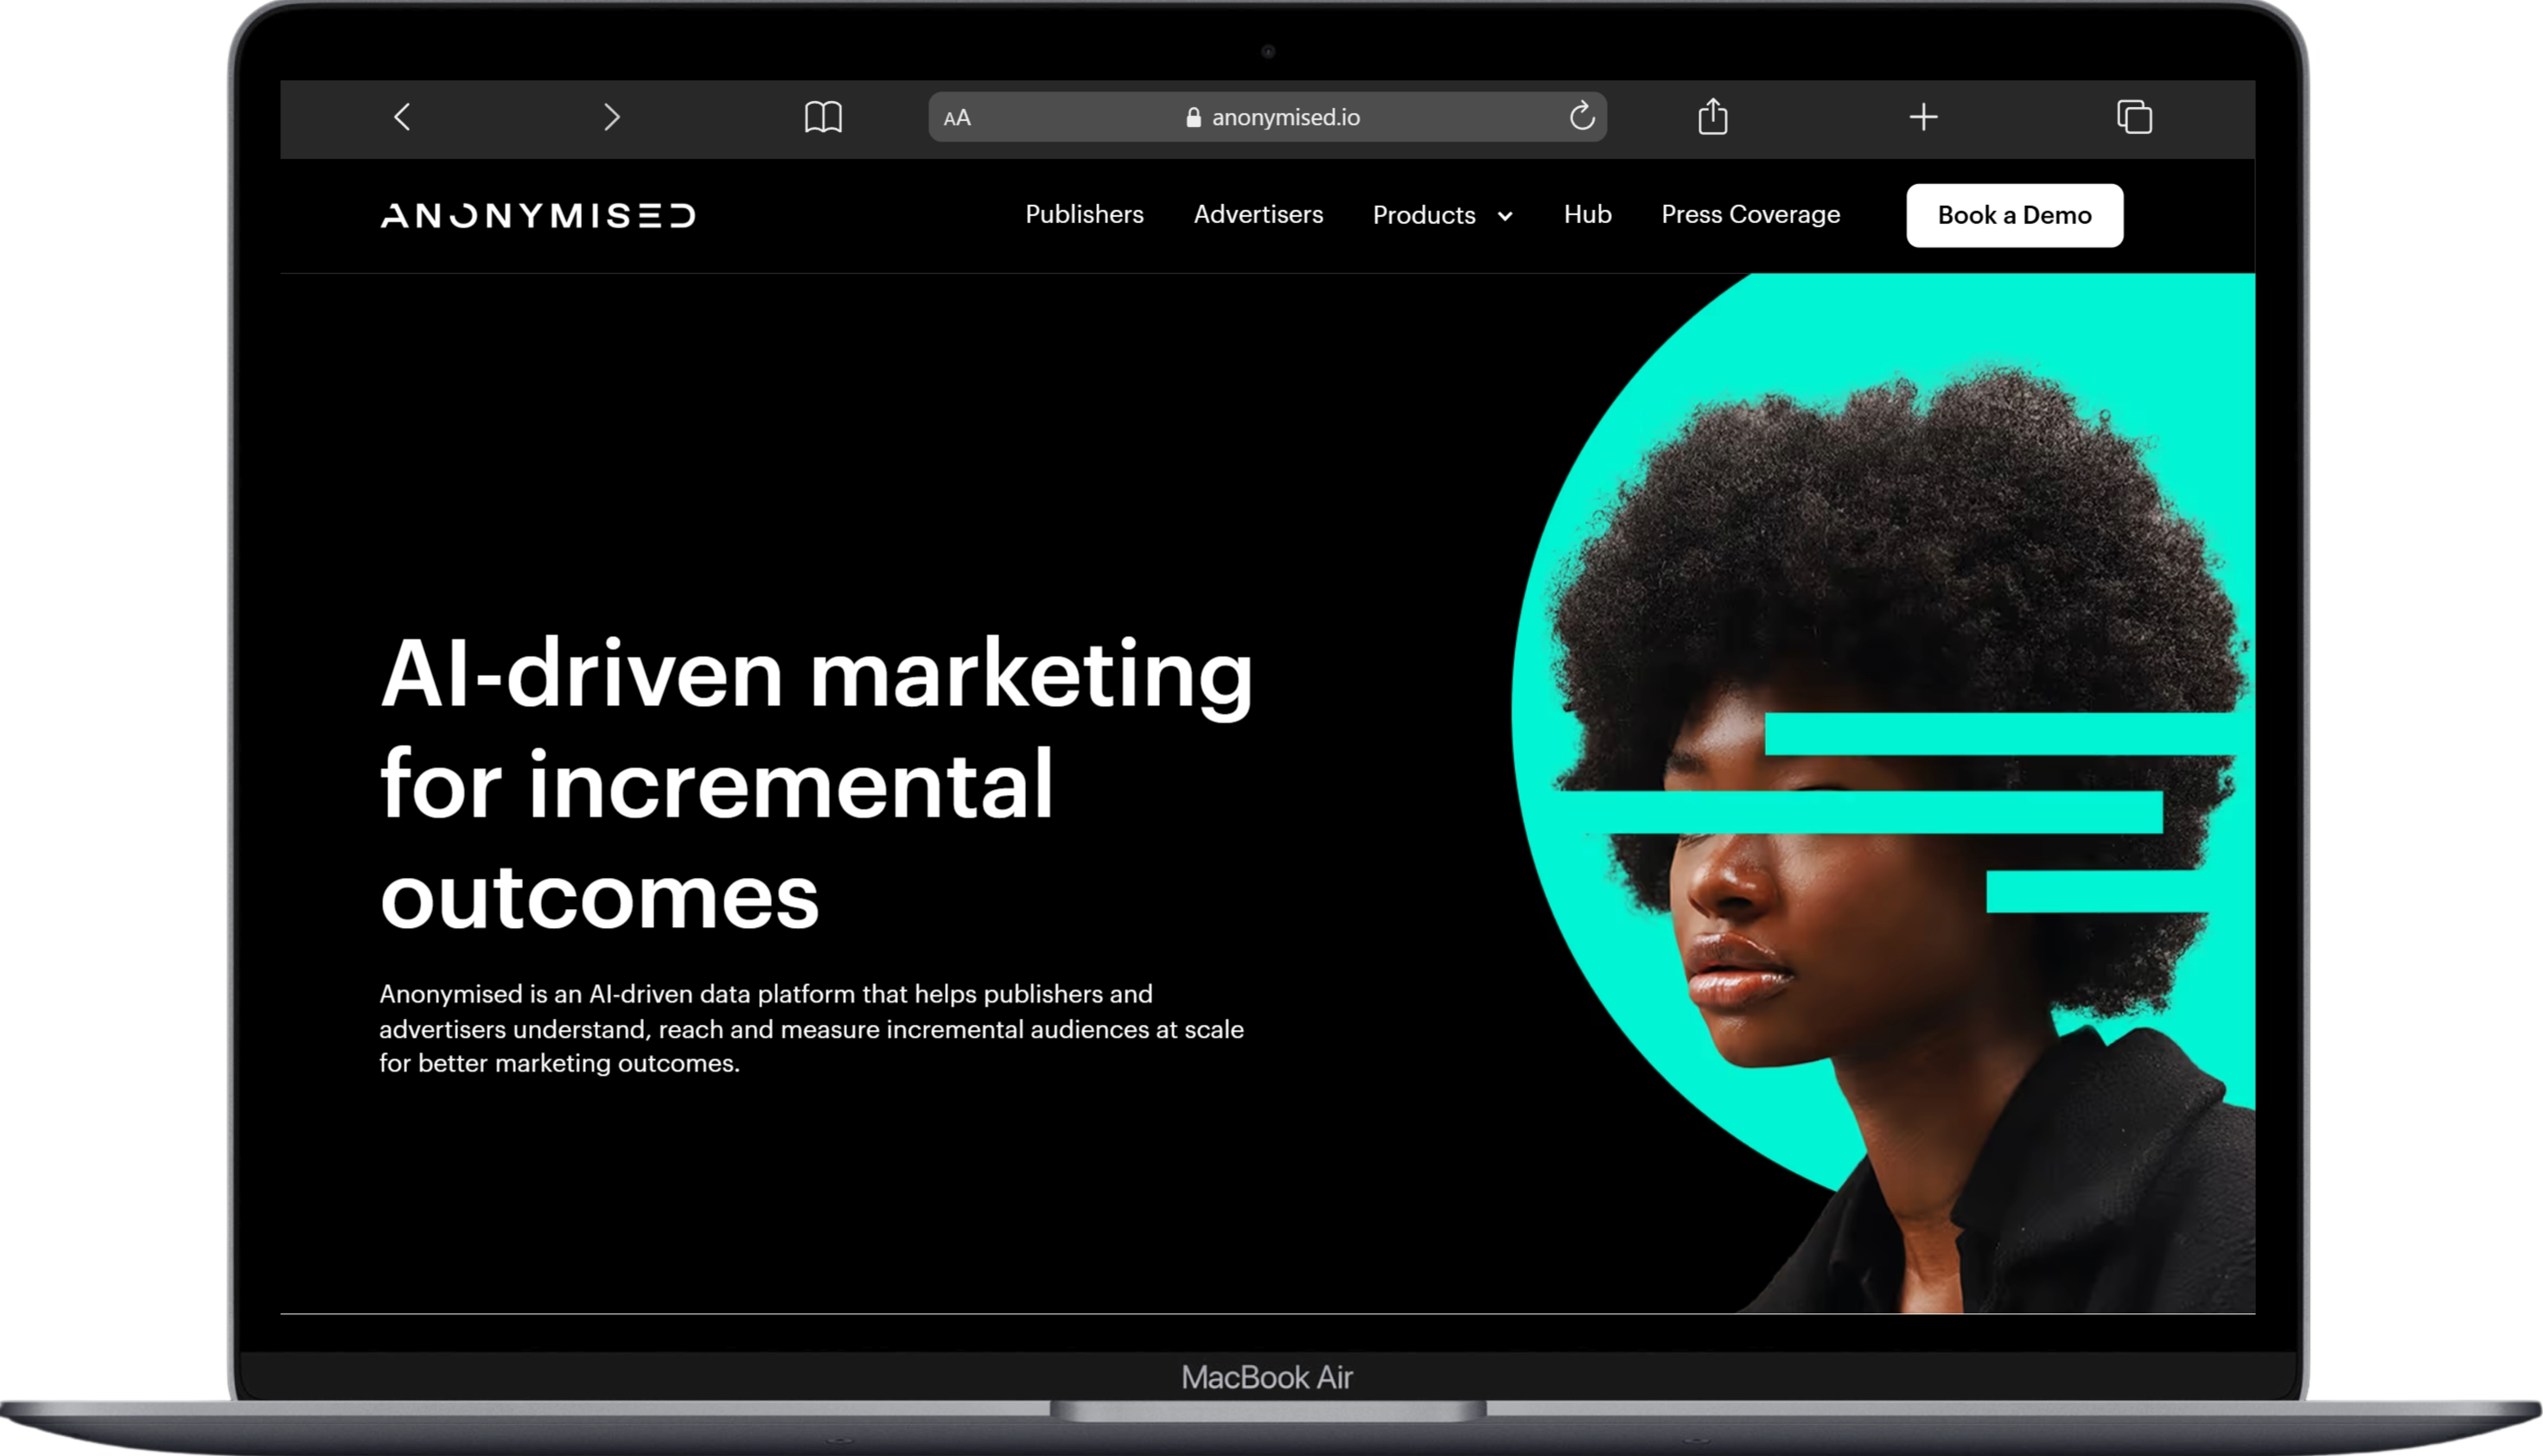Viewport: 2543px width, 1456px height.
Task: Add a new tab with the plus icon
Action: point(1923,117)
